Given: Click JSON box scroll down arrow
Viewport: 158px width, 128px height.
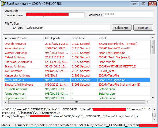Looking at the screenshot, I should point(155,119).
